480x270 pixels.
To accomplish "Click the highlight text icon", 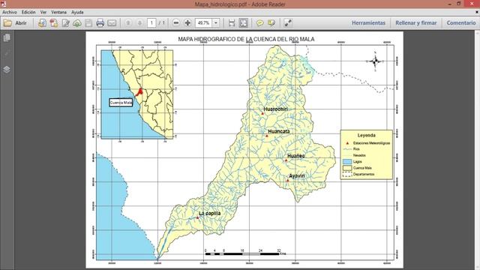I will point(271,23).
